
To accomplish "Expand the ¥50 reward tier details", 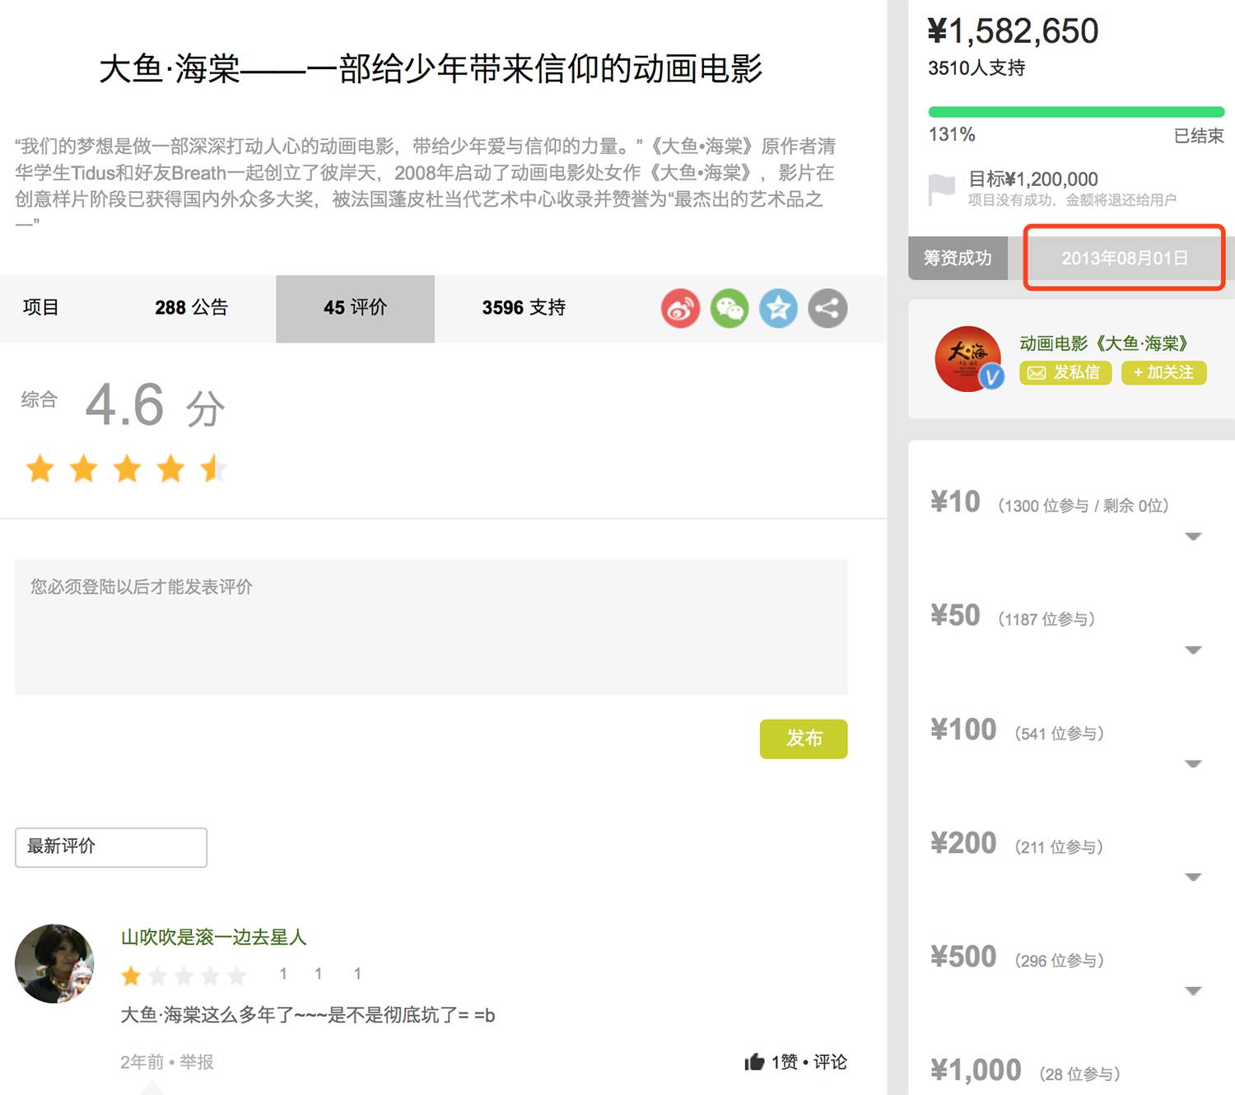I will [x=1193, y=650].
